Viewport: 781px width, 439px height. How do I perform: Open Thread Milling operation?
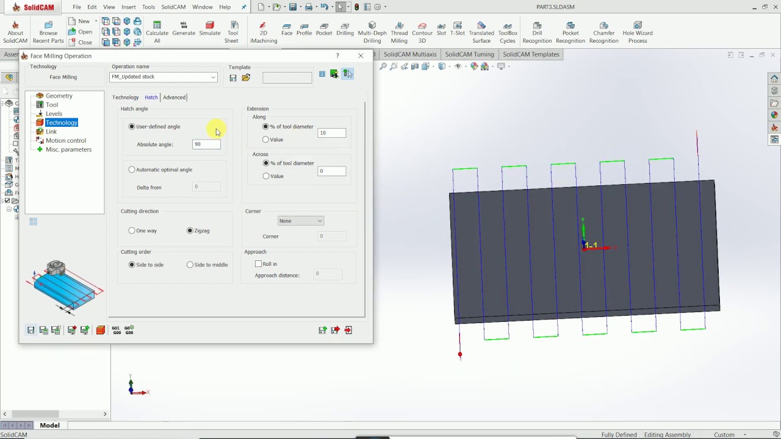399,32
